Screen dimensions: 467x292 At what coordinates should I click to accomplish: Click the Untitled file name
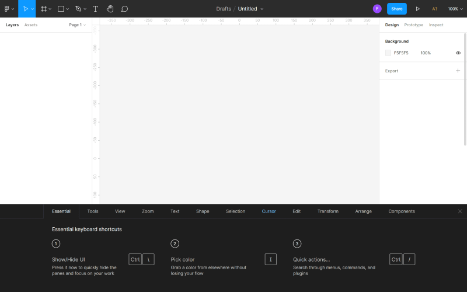click(247, 9)
